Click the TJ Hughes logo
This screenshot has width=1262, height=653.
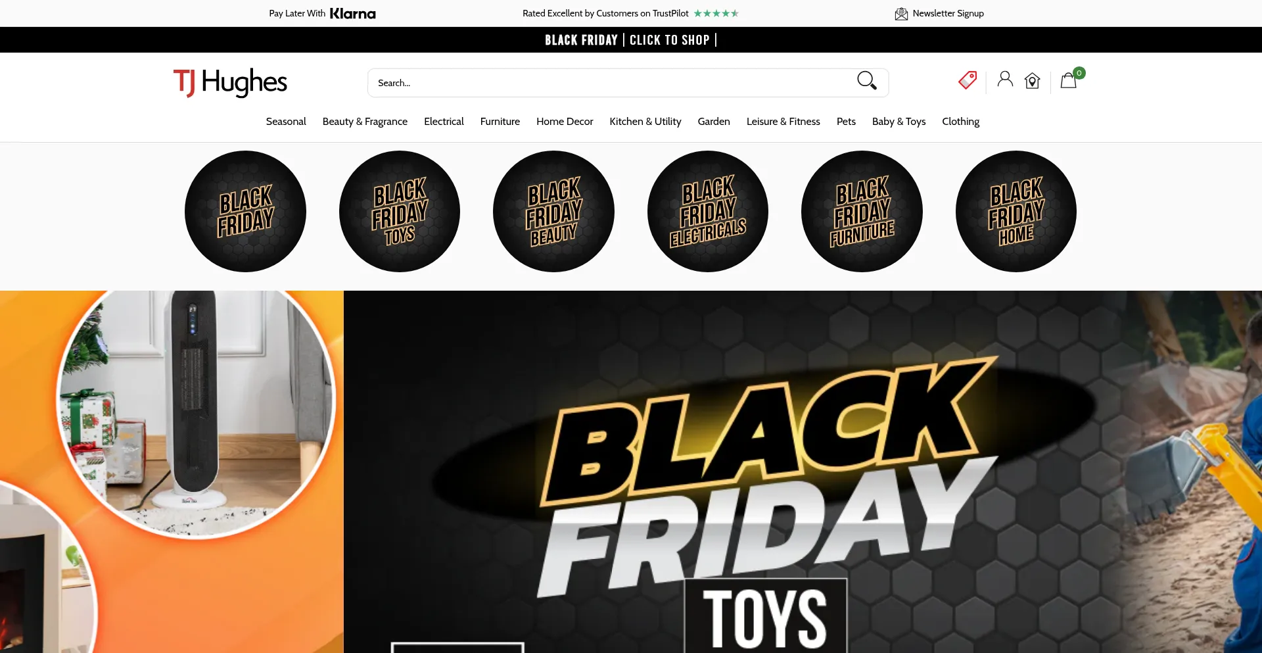click(230, 83)
